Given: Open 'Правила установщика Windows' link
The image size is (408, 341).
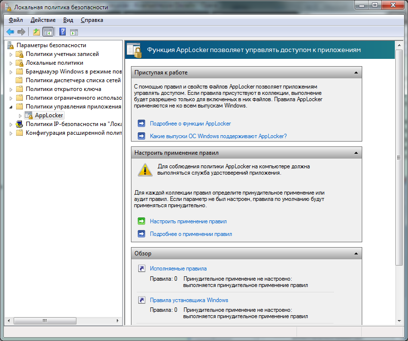Looking at the screenshot, I should (x=189, y=300).
